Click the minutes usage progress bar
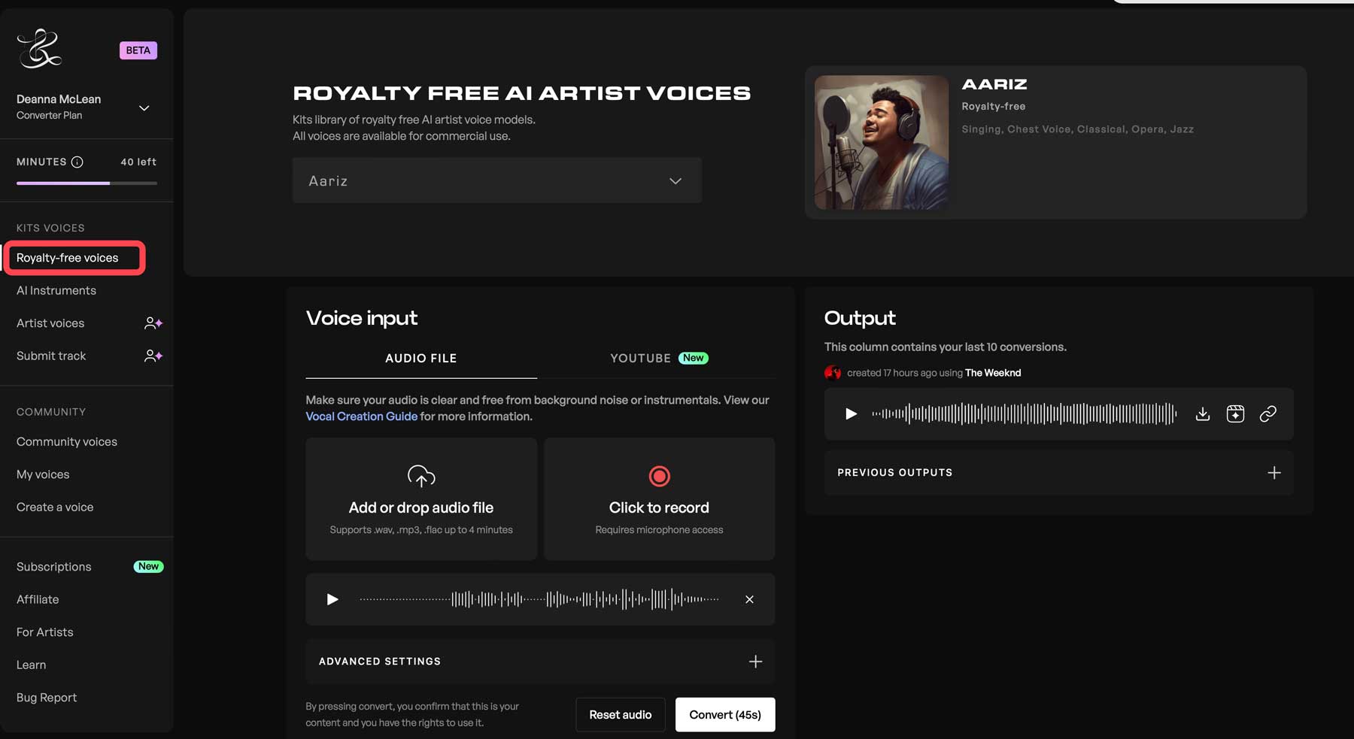1354x739 pixels. (86, 183)
